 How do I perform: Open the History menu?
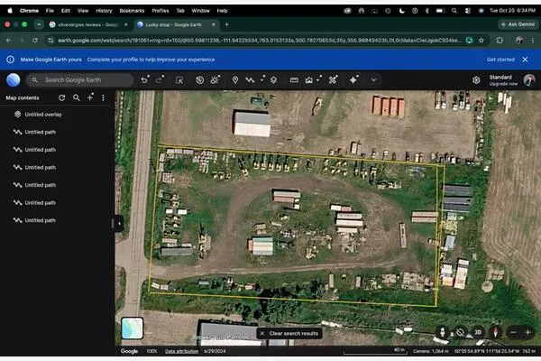coord(104,11)
